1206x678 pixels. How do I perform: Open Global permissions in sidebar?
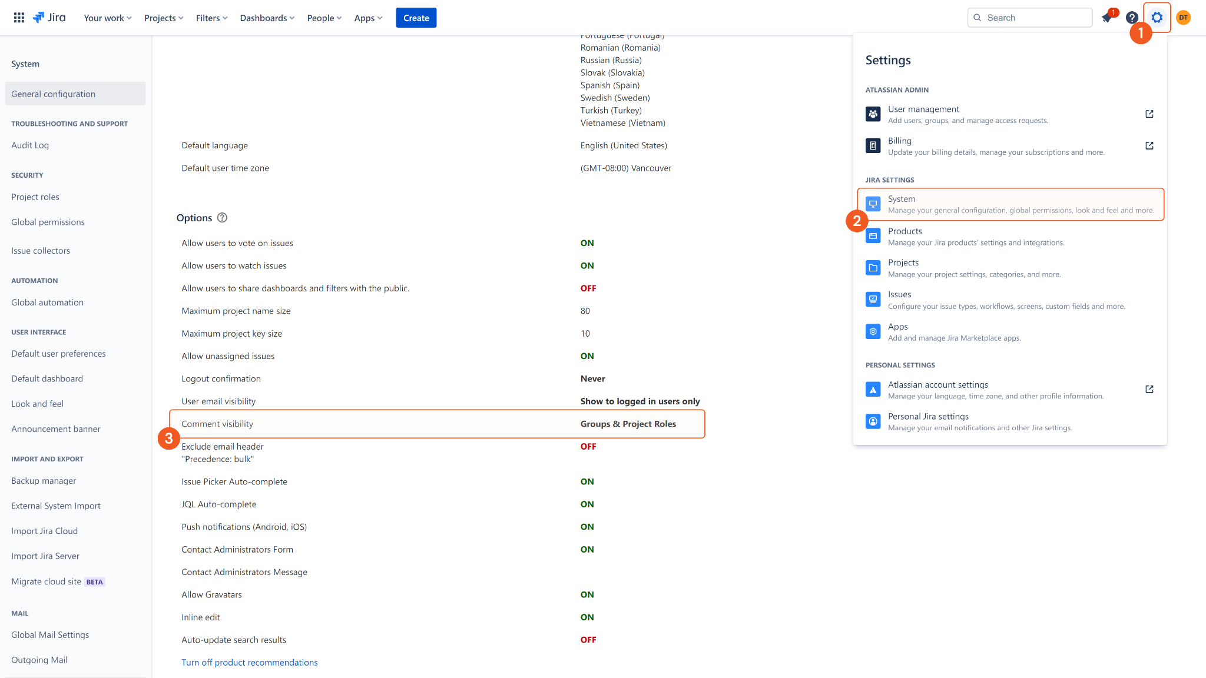click(x=48, y=222)
